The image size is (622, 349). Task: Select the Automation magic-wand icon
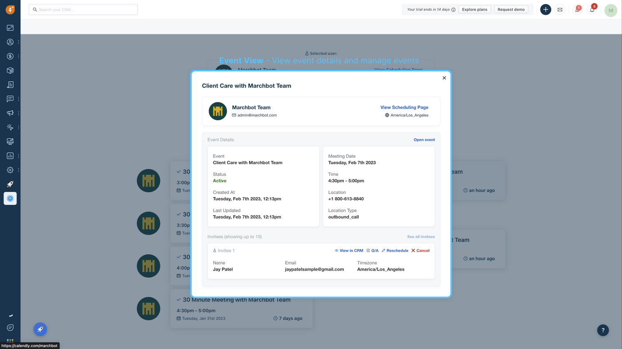coord(10,127)
